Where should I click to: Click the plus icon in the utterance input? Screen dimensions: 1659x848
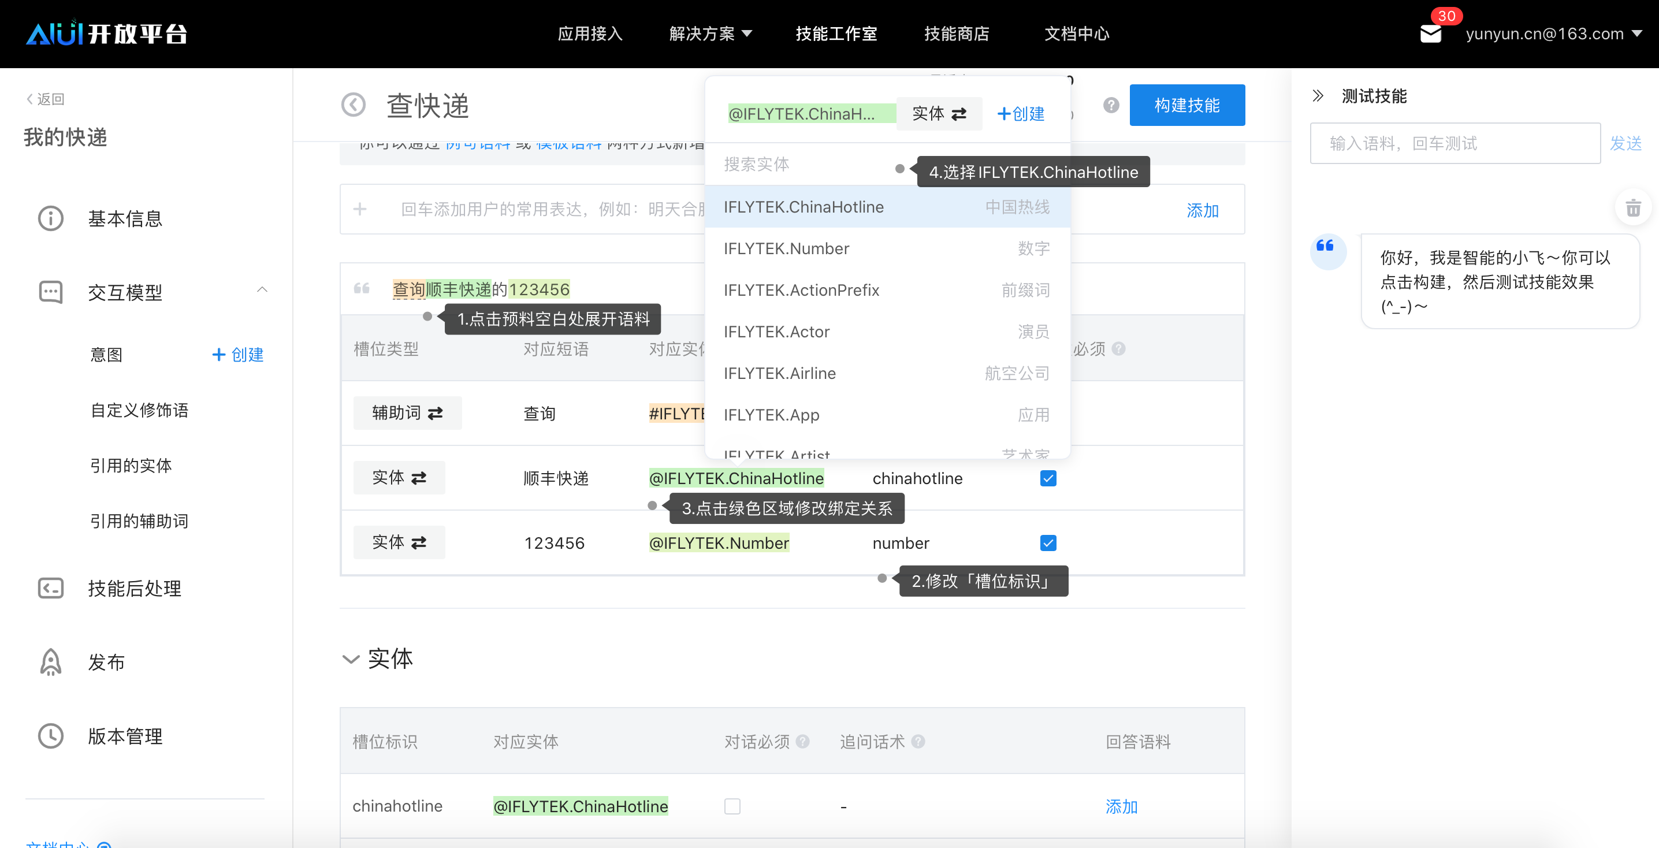[x=360, y=209]
